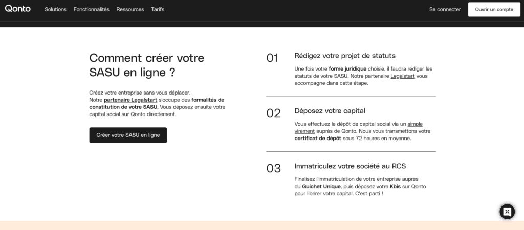Click step title Rédigez votre projet de statuts
This screenshot has width=524, height=230.
(345, 56)
